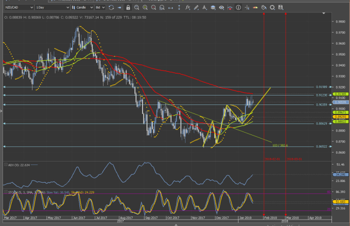Click the Jun 2017 time axis label

click(79, 217)
